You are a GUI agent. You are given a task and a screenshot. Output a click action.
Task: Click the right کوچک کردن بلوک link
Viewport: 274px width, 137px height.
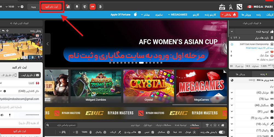[252, 23]
